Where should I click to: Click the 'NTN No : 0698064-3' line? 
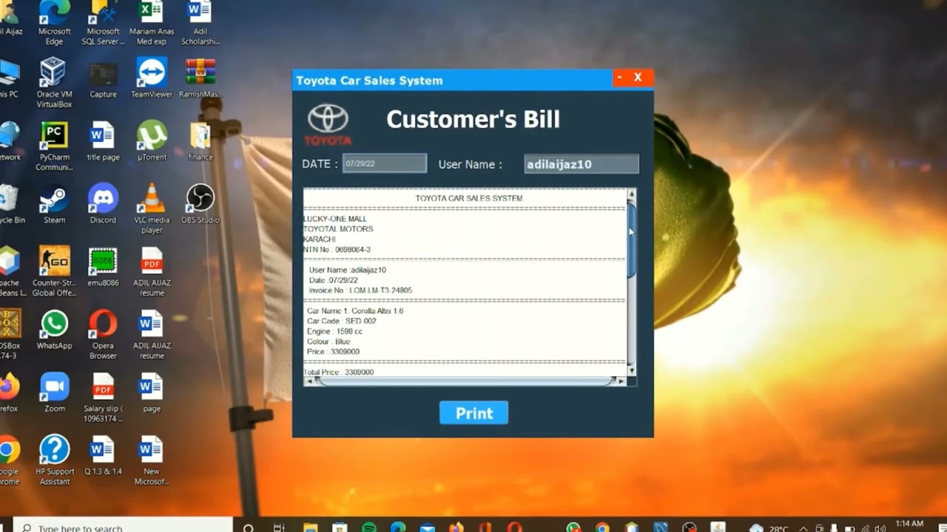[337, 250]
